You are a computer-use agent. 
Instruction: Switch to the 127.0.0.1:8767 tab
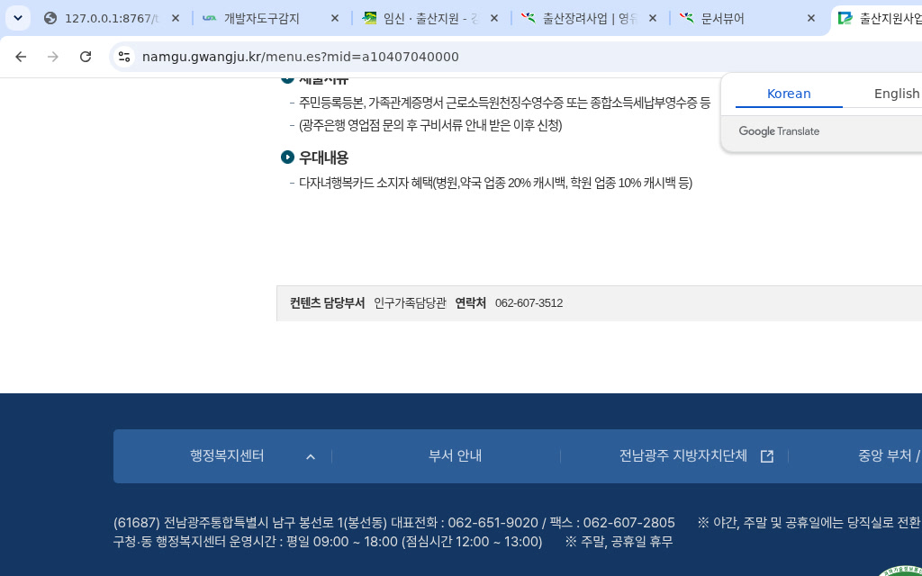111,18
